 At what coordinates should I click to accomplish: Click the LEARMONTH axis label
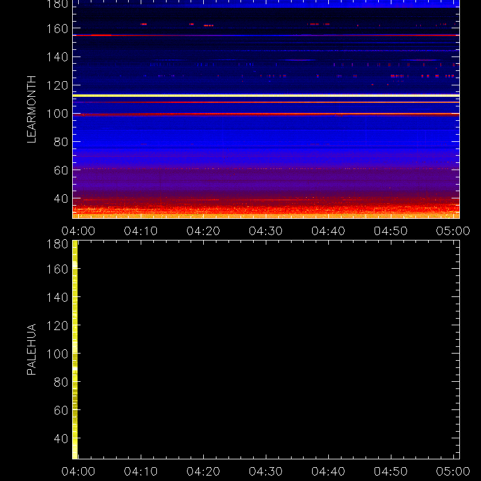point(32,109)
